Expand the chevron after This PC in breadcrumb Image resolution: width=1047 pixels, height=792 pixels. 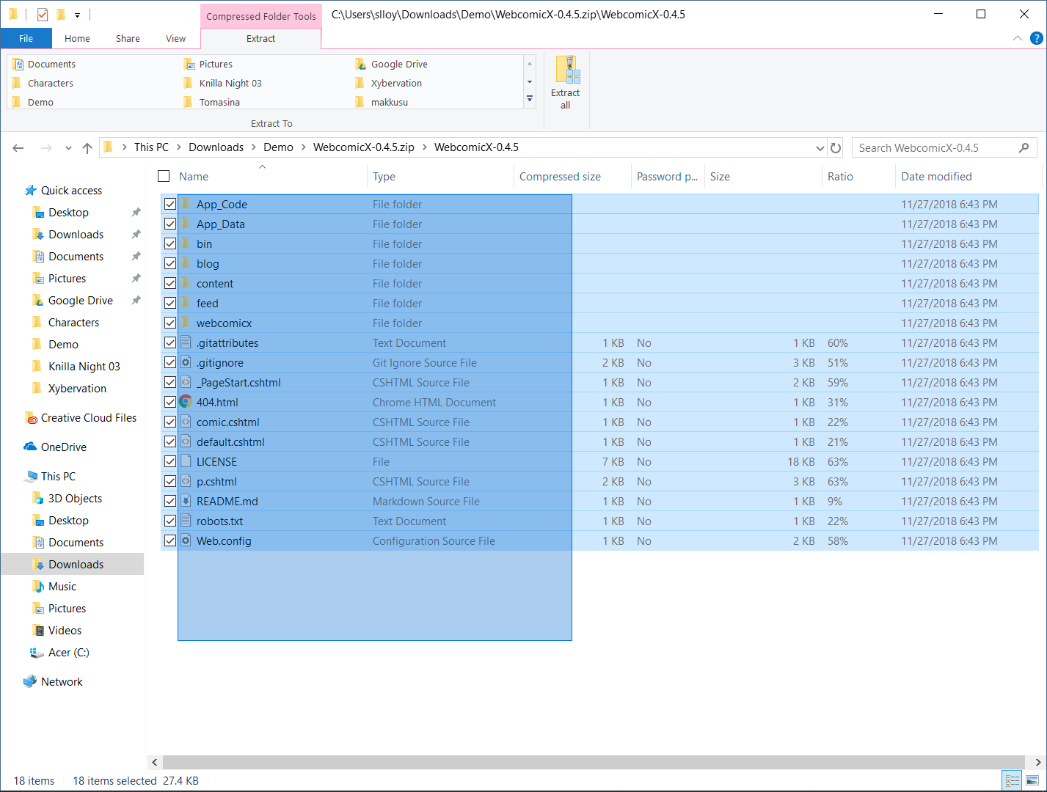[x=178, y=147]
